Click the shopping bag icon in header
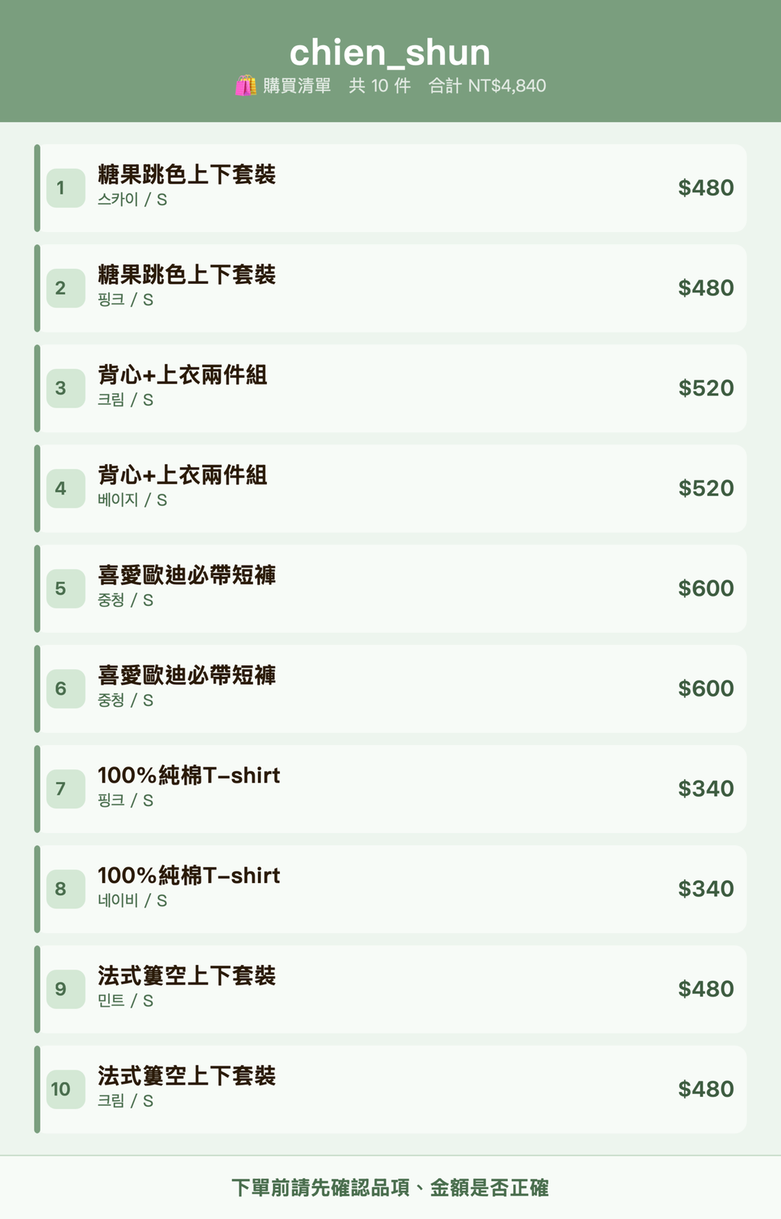This screenshot has height=1219, width=781. pos(246,85)
